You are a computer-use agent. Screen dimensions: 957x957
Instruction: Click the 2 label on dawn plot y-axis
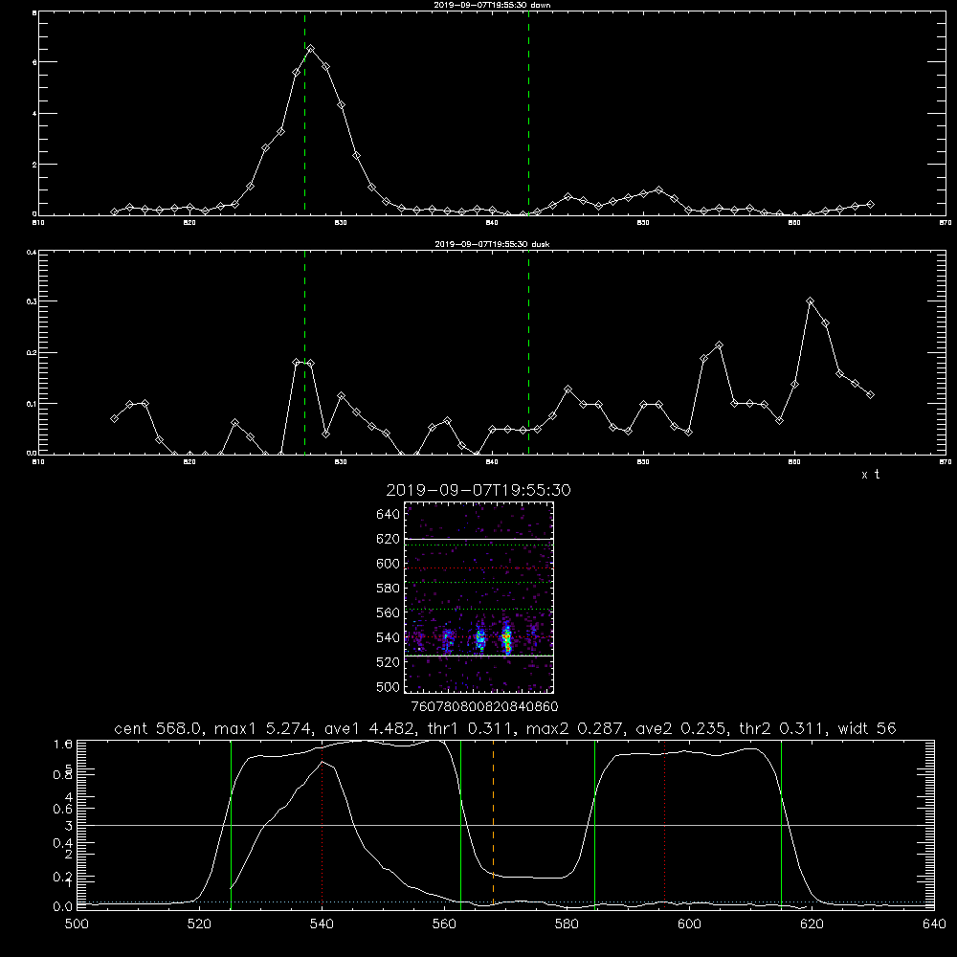point(33,165)
